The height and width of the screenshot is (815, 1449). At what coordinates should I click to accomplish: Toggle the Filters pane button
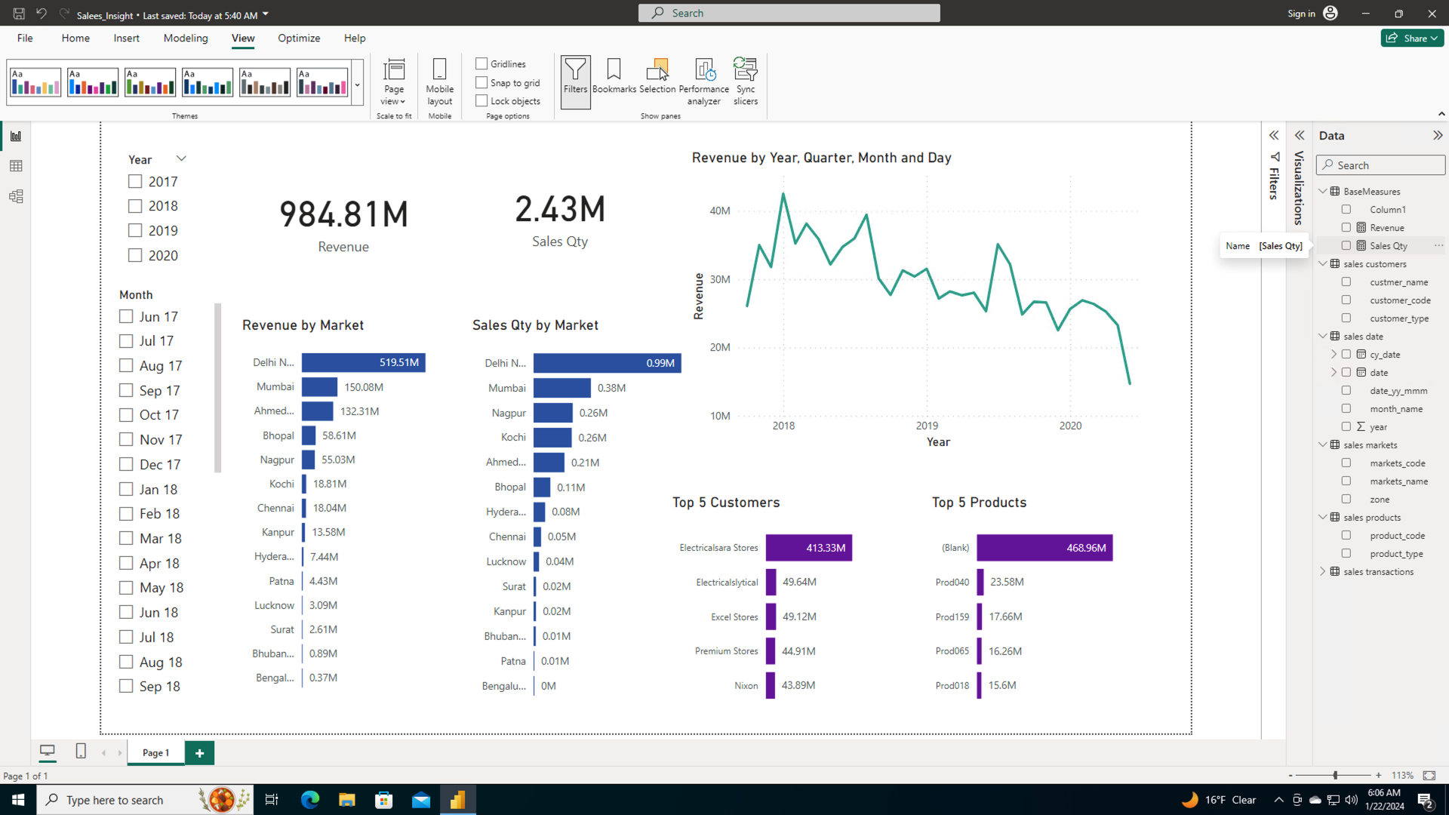[x=575, y=81]
